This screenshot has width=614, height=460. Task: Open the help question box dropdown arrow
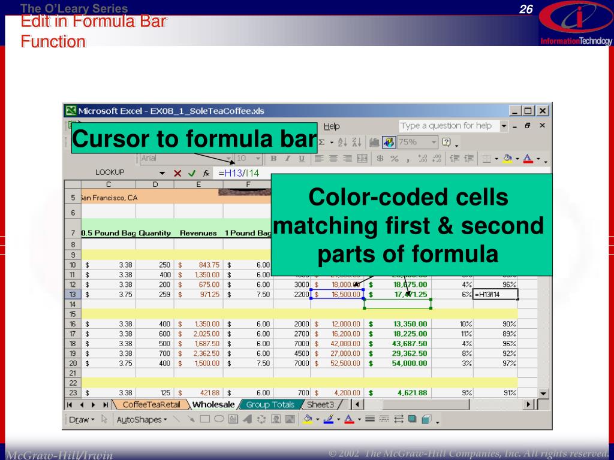point(504,126)
